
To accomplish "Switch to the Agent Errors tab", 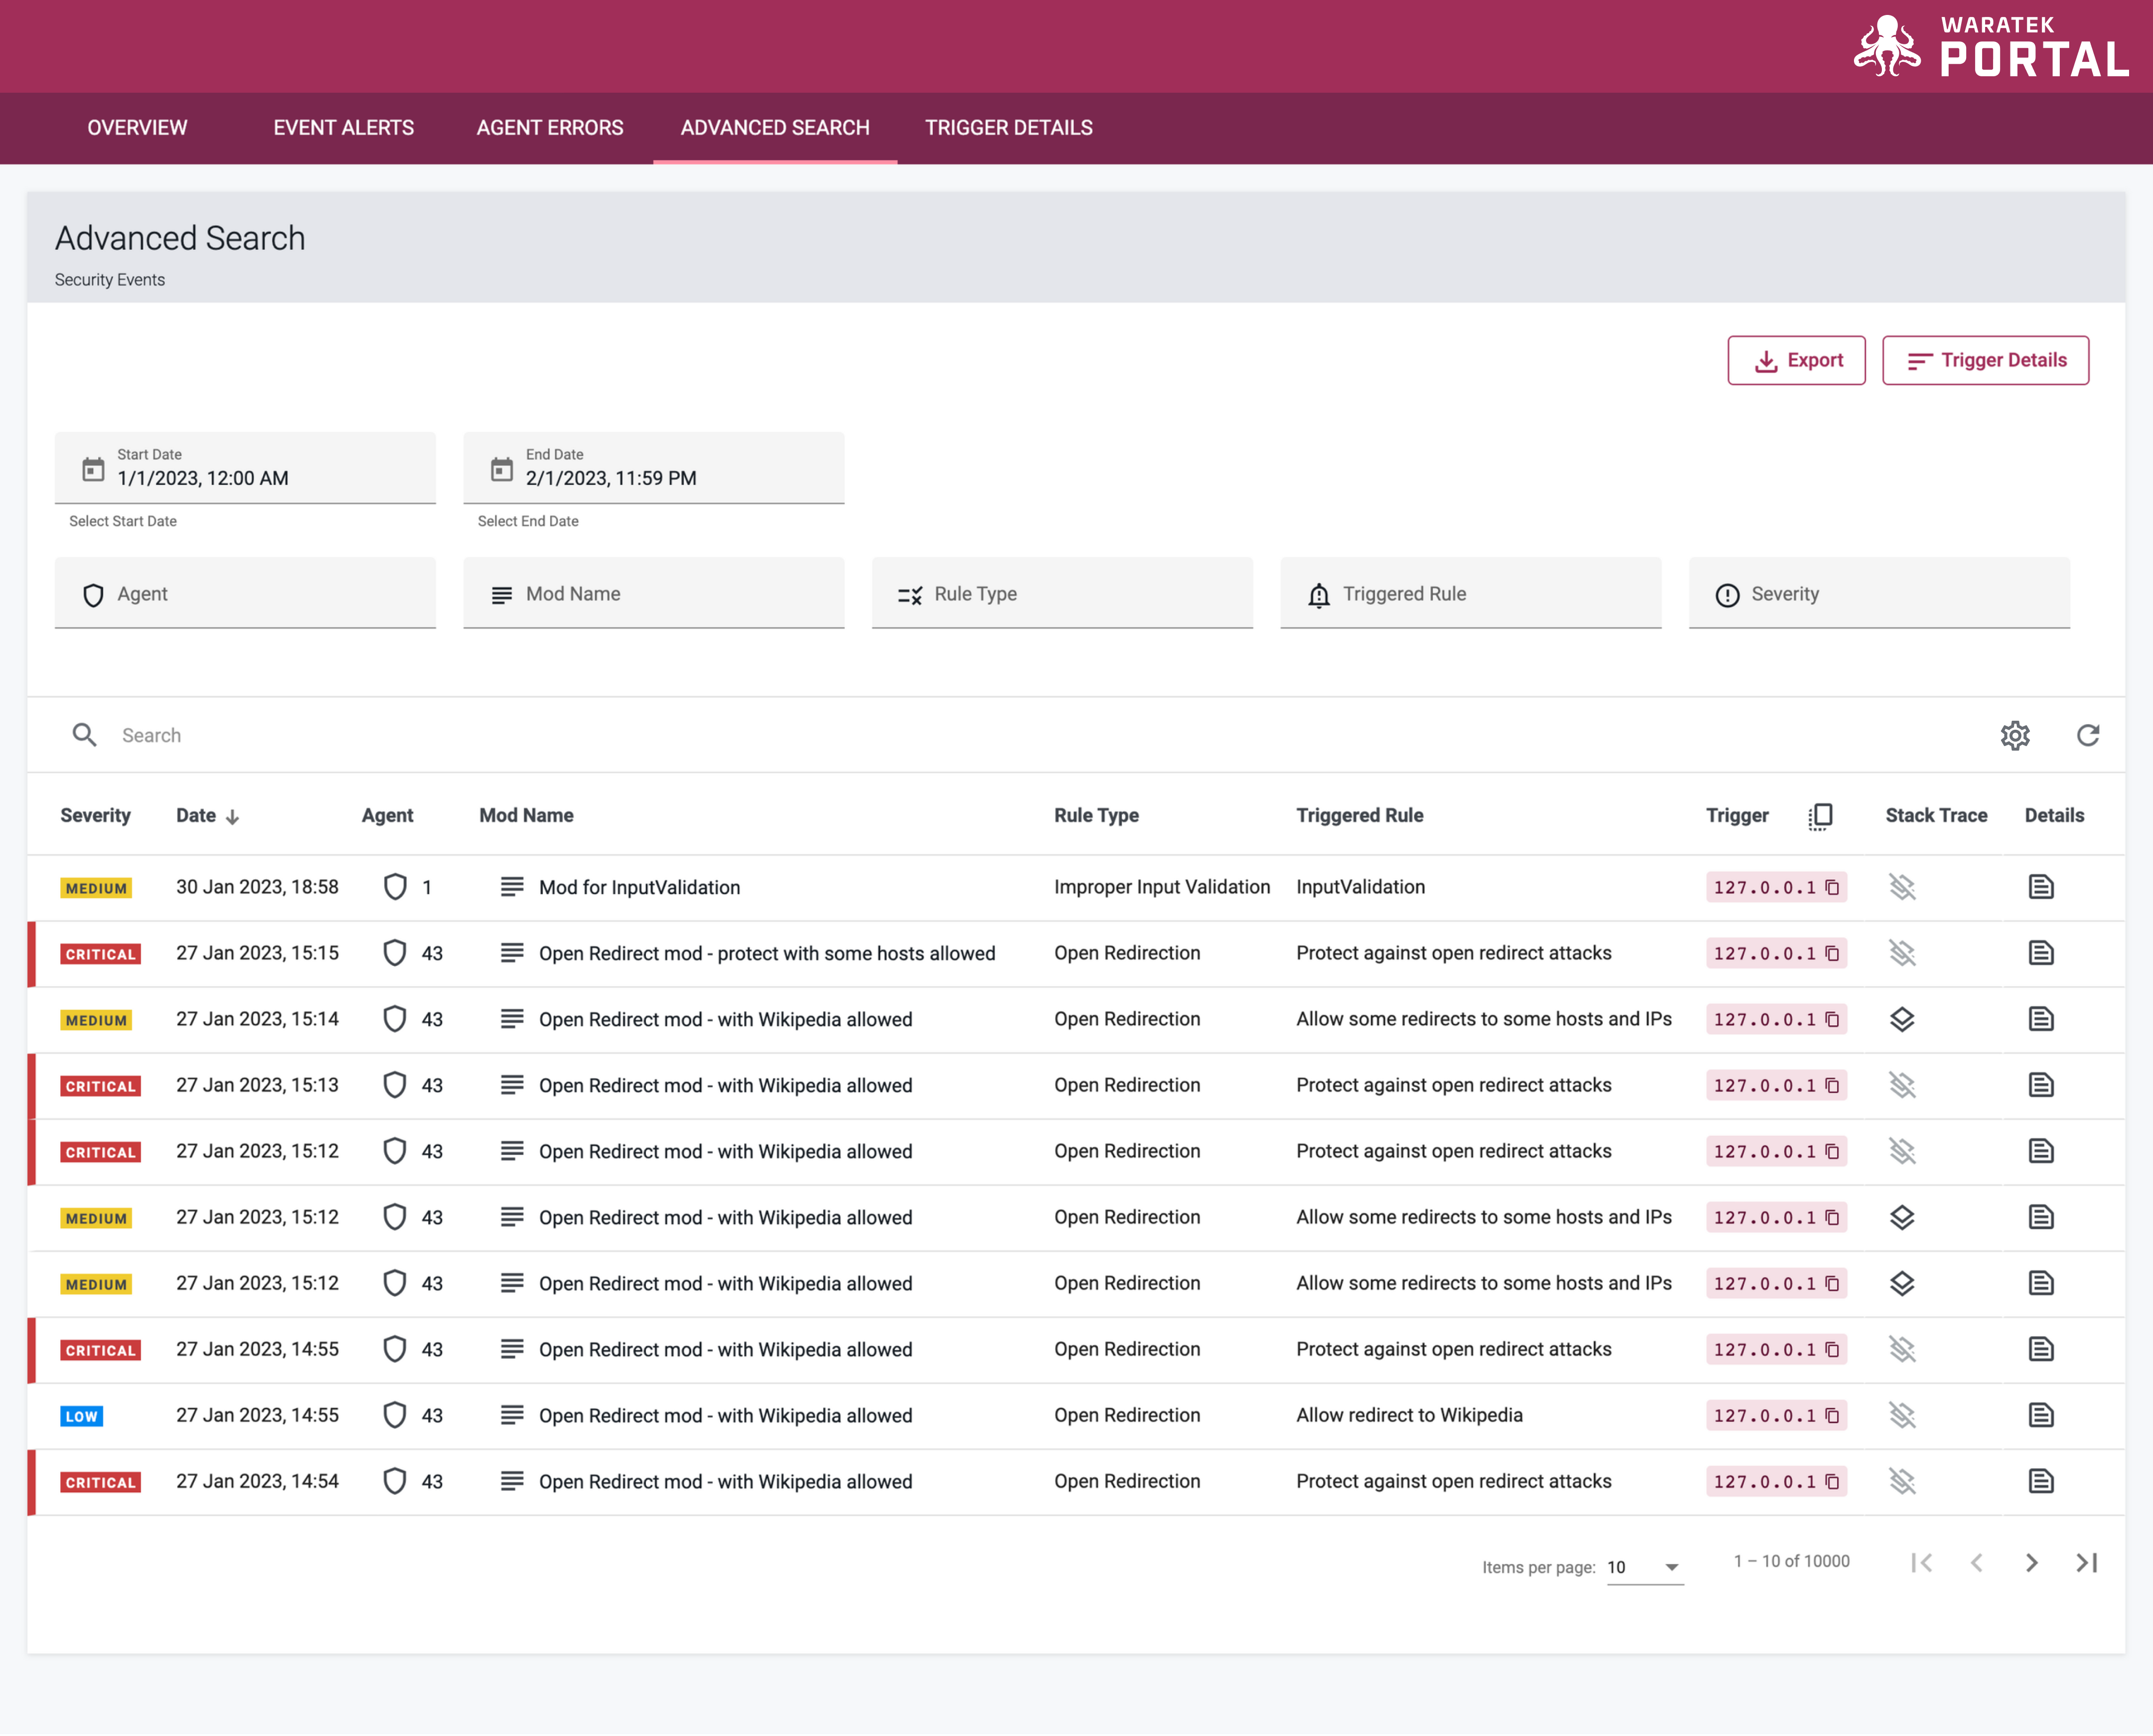I will point(549,128).
